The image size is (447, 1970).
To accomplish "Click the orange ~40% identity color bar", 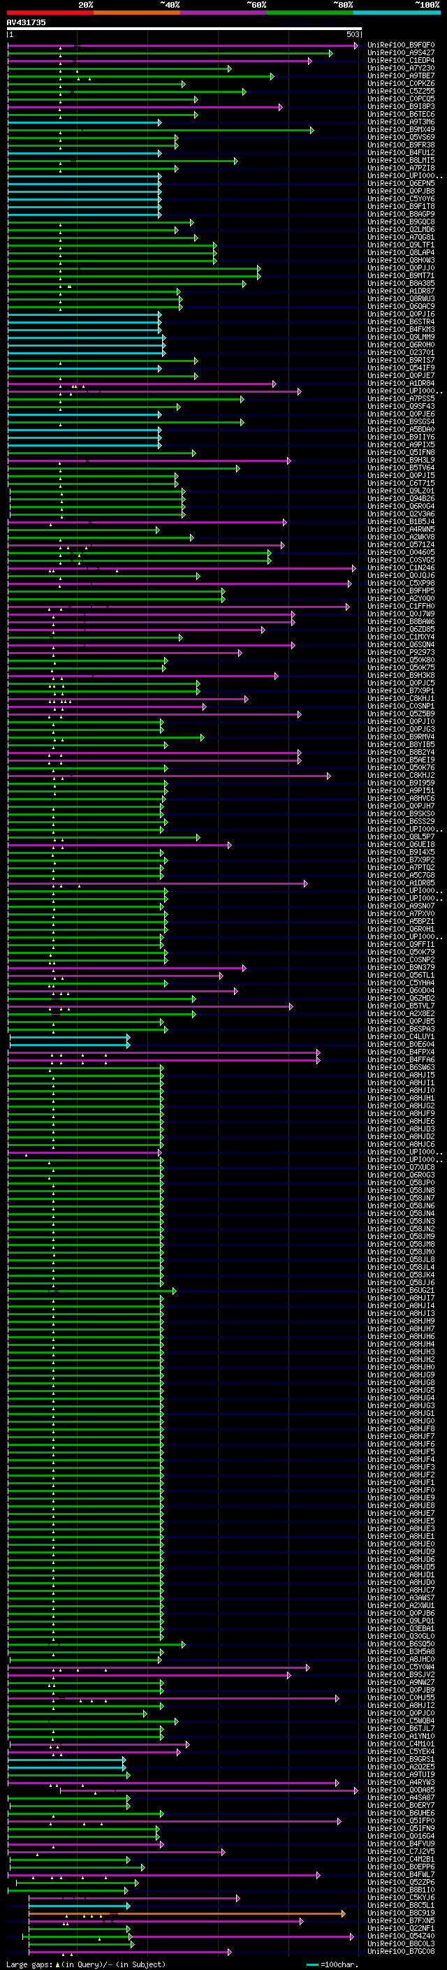I will (x=137, y=13).
